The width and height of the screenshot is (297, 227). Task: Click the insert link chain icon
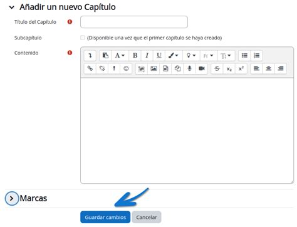pos(90,68)
